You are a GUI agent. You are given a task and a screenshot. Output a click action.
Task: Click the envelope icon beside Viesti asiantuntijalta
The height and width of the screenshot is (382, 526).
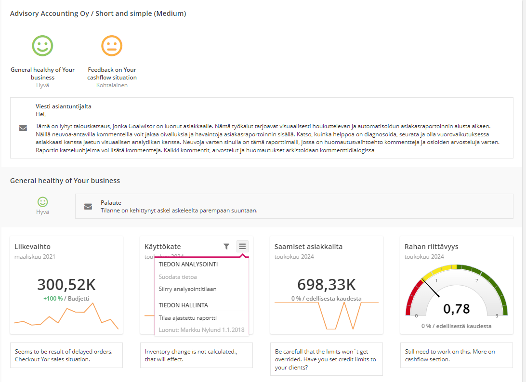(x=23, y=128)
